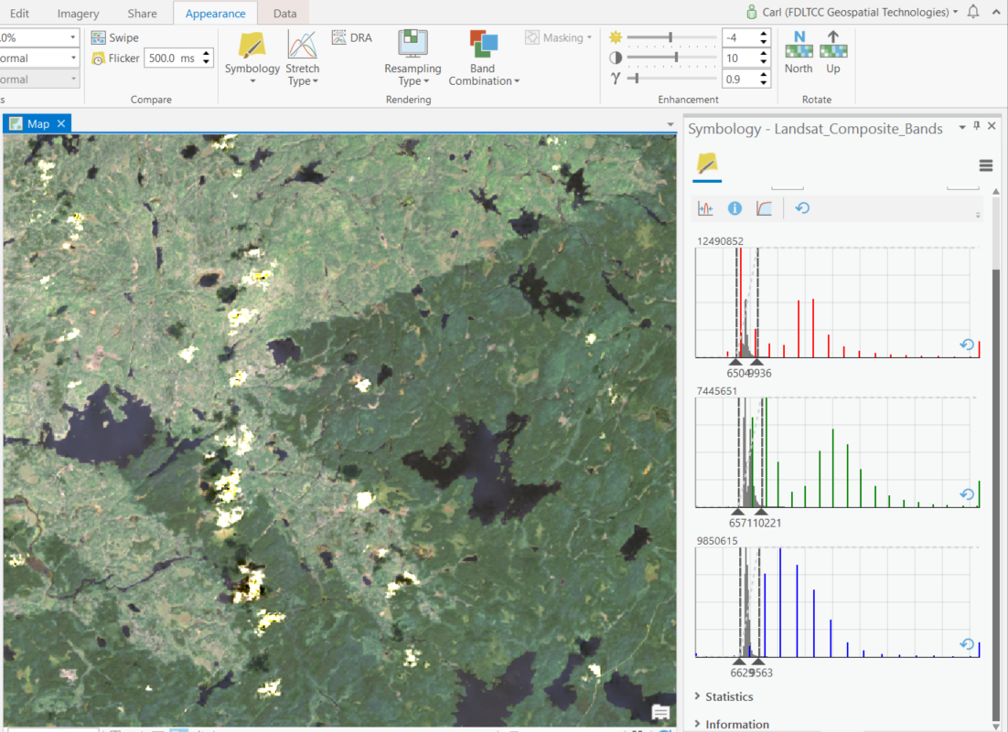Select the Swipe tool in the Compare group
The image size is (1008, 732).
pos(118,37)
